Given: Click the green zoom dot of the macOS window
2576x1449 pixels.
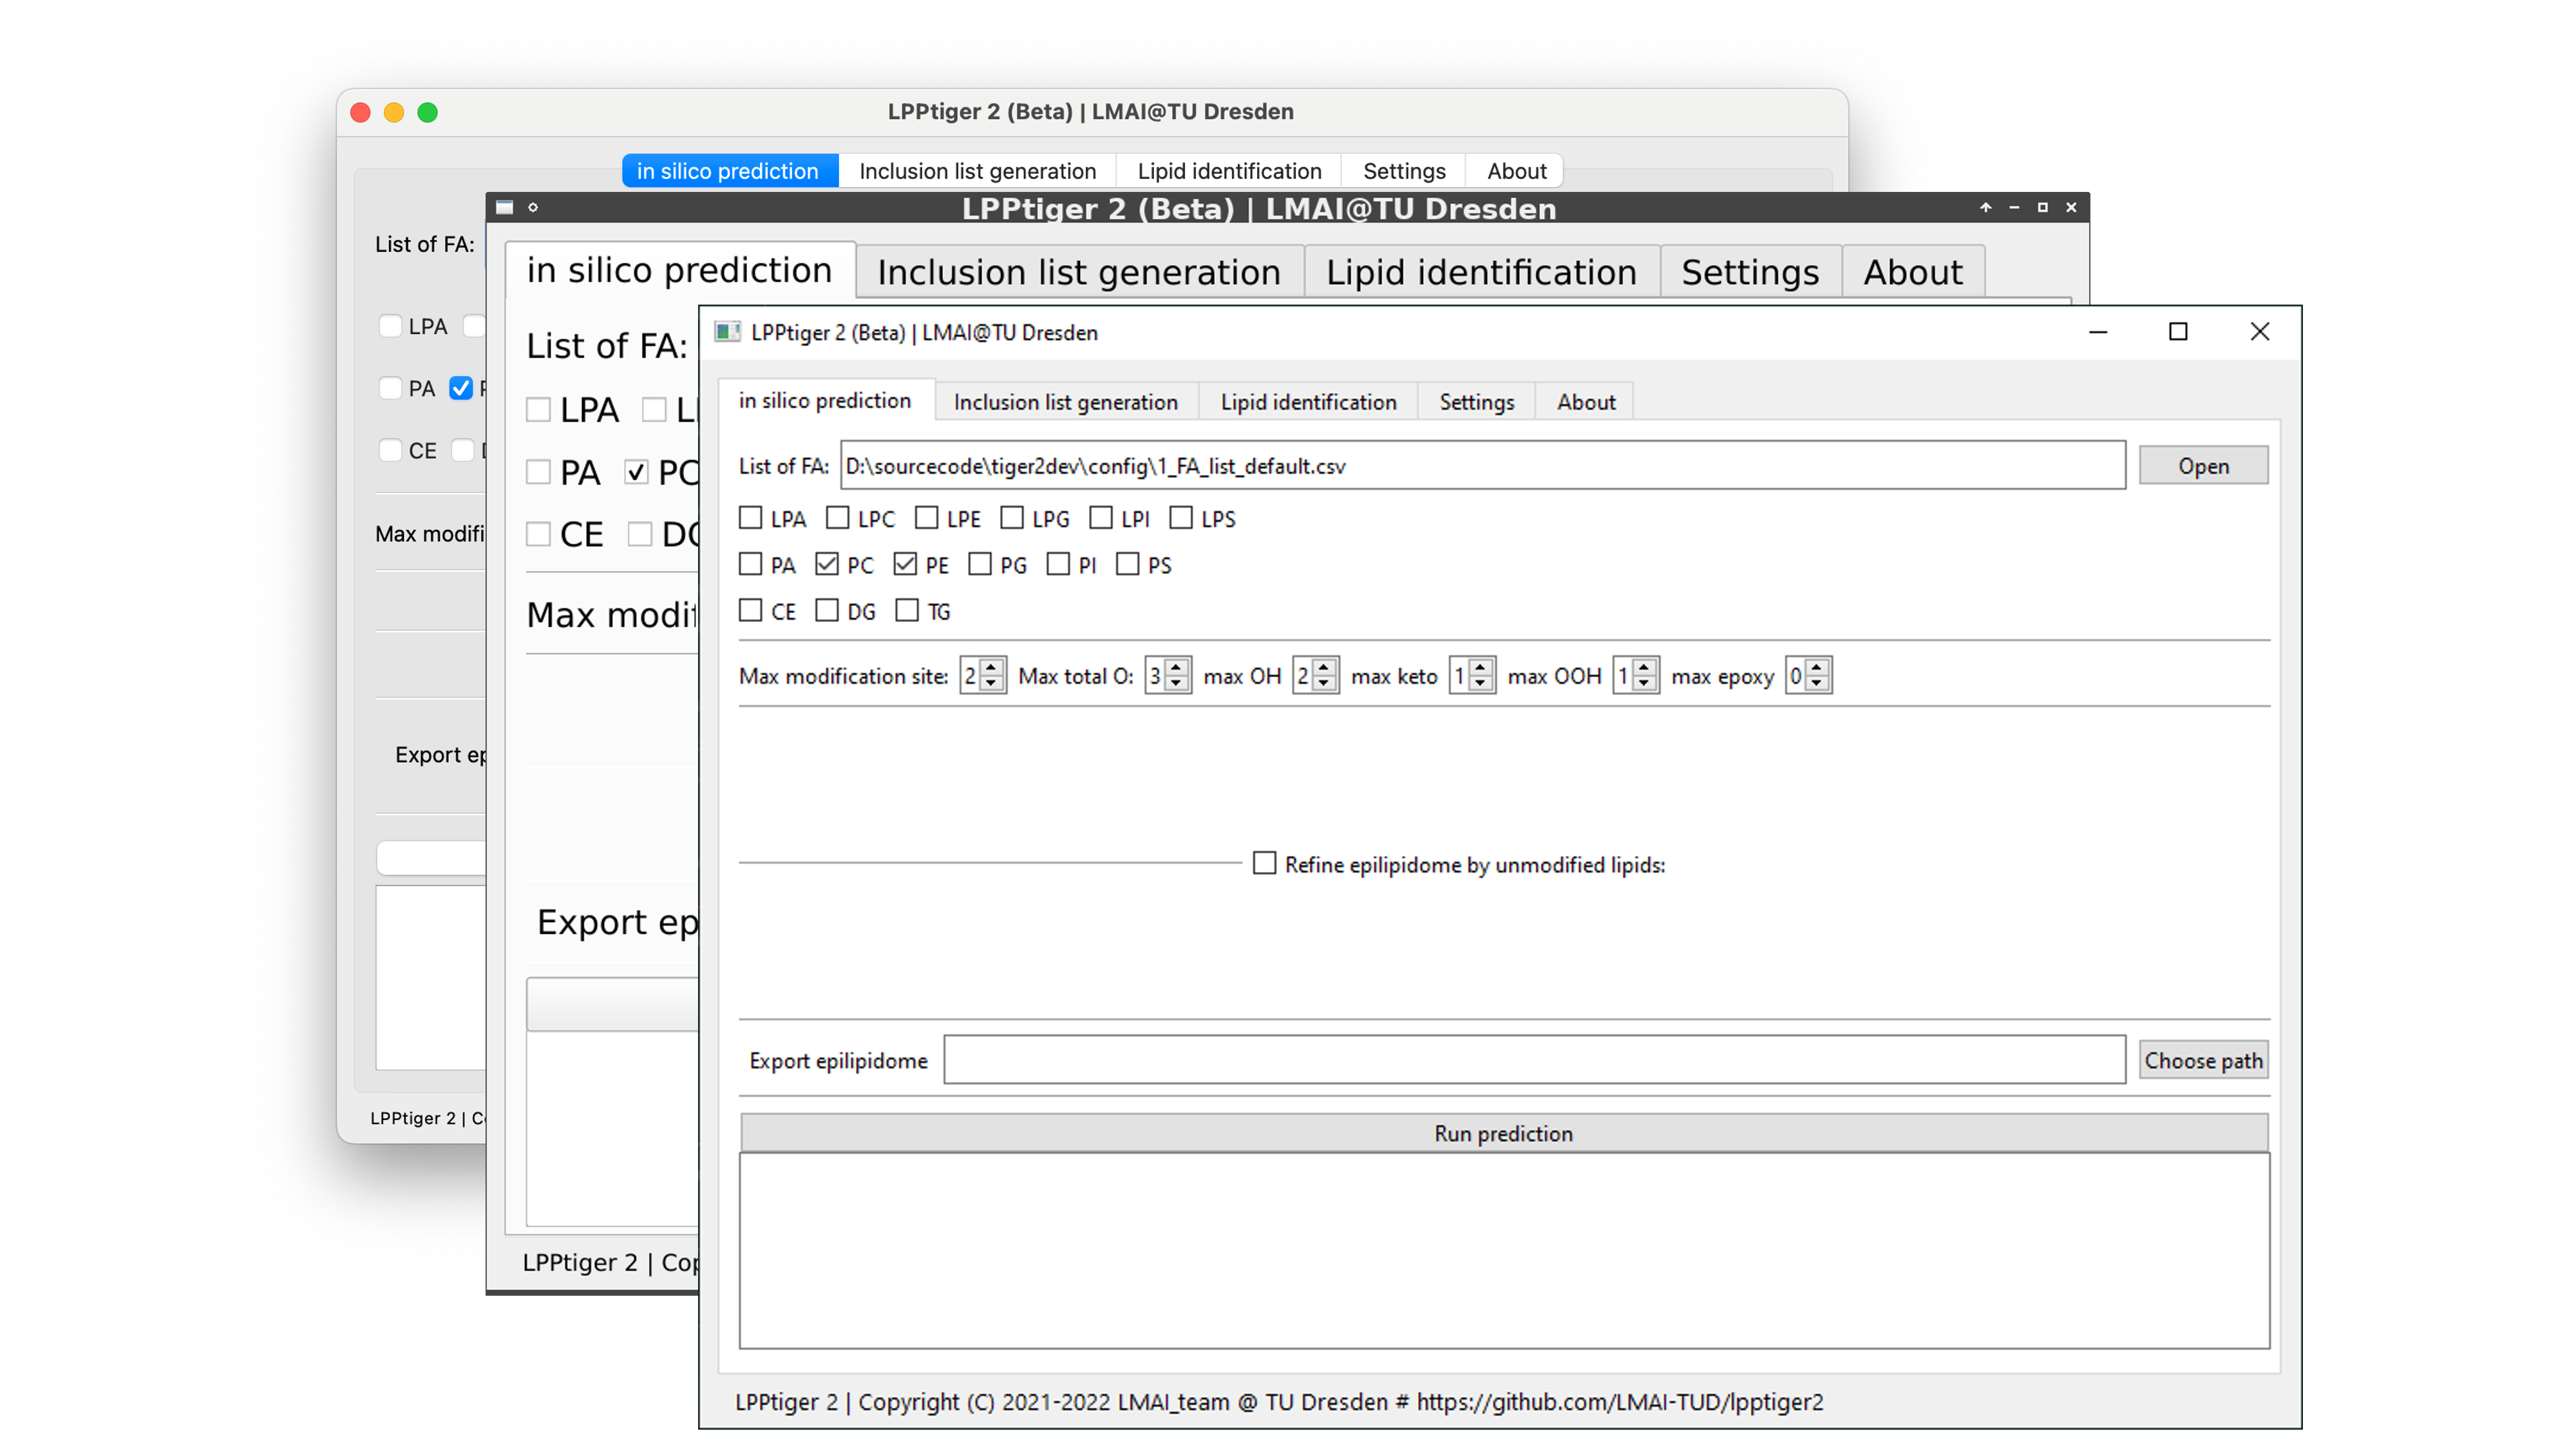Looking at the screenshot, I should tap(427, 112).
